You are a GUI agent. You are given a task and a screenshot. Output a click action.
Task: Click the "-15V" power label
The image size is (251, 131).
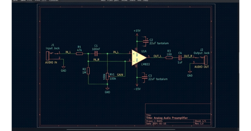137,89
